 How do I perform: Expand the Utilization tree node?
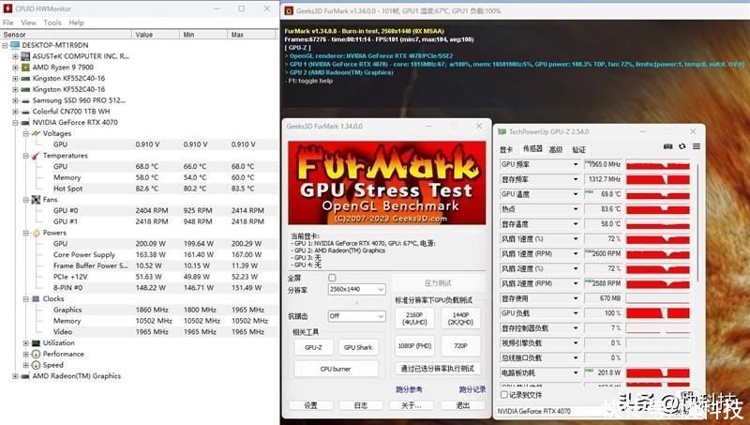pos(26,343)
